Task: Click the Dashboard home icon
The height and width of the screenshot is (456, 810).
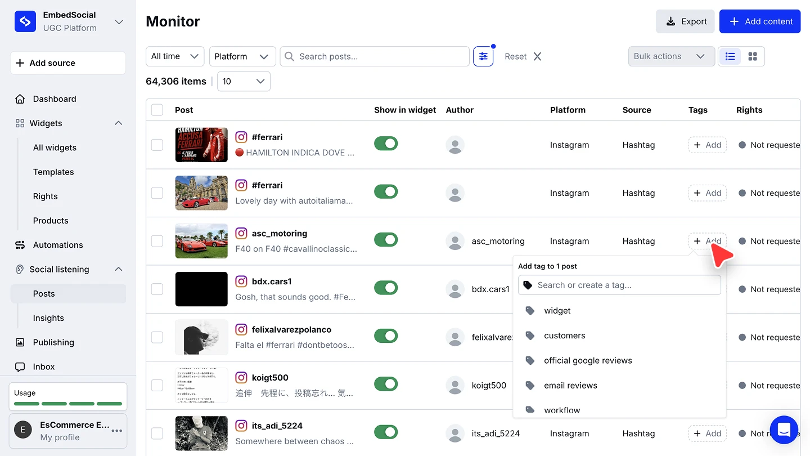Action: [20, 99]
